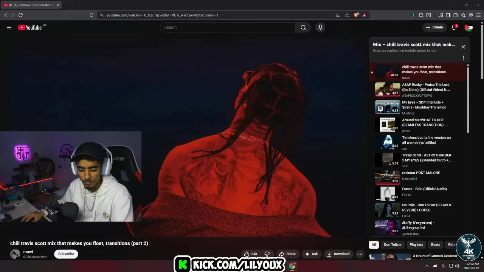
Task: Go to the YouTube home logo
Action: pos(30,27)
